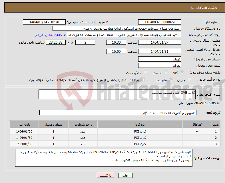Click the ردیف column header
Screen dimensions: 225x183
click(x=216, y=125)
